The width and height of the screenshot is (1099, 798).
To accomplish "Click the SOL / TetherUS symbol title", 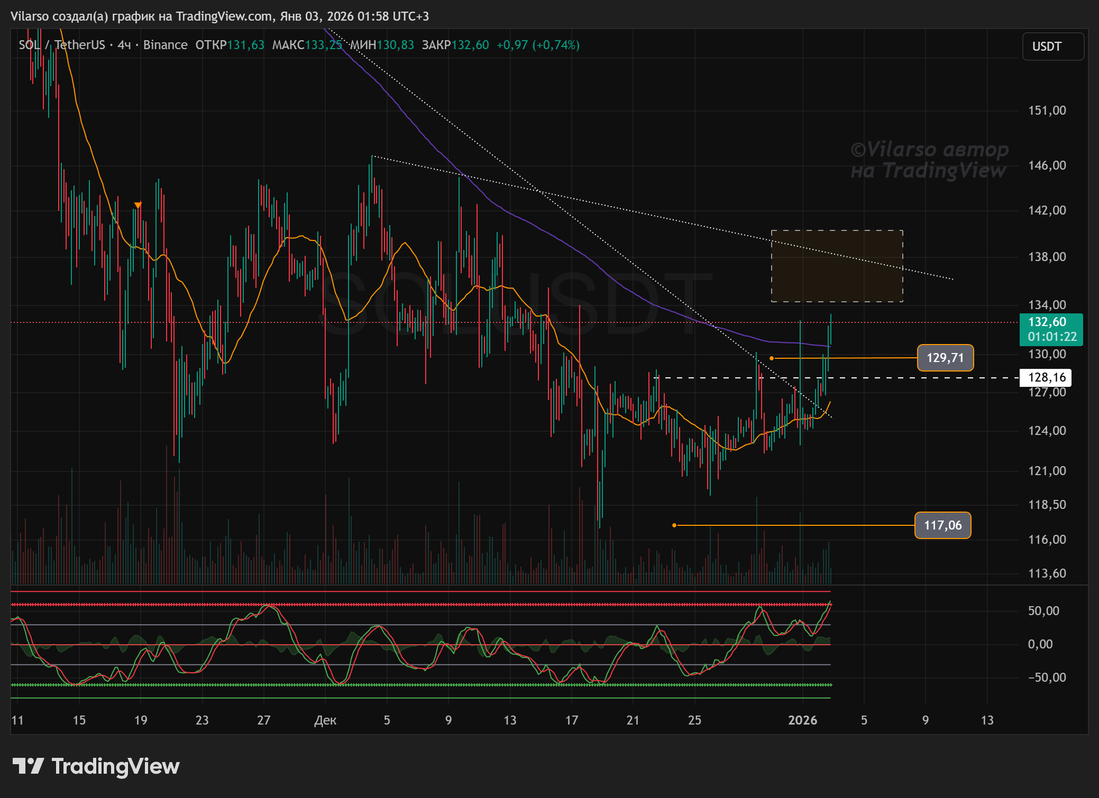I will [62, 45].
